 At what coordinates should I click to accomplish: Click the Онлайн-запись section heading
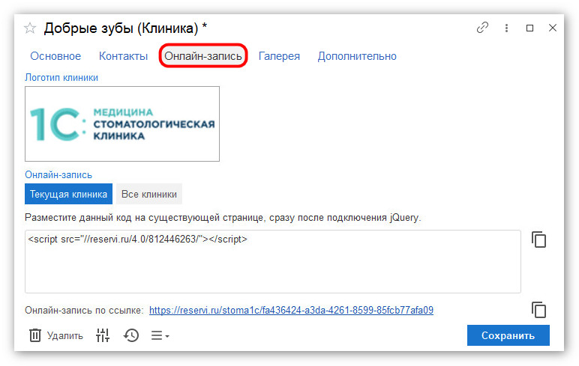[58, 174]
